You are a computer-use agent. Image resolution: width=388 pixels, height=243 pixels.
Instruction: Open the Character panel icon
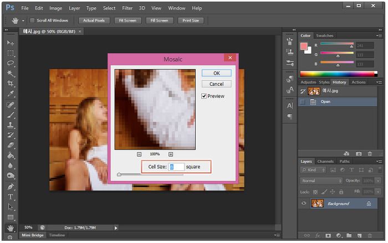(x=290, y=106)
